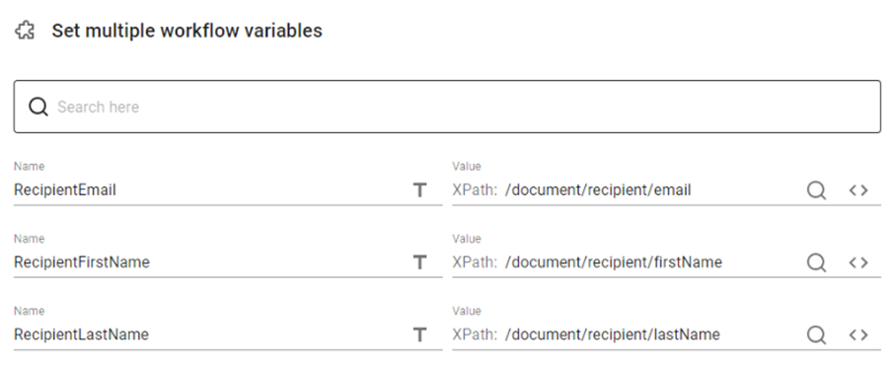Click the code brackets icon for email value
The width and height of the screenshot is (895, 368).
[x=858, y=190]
